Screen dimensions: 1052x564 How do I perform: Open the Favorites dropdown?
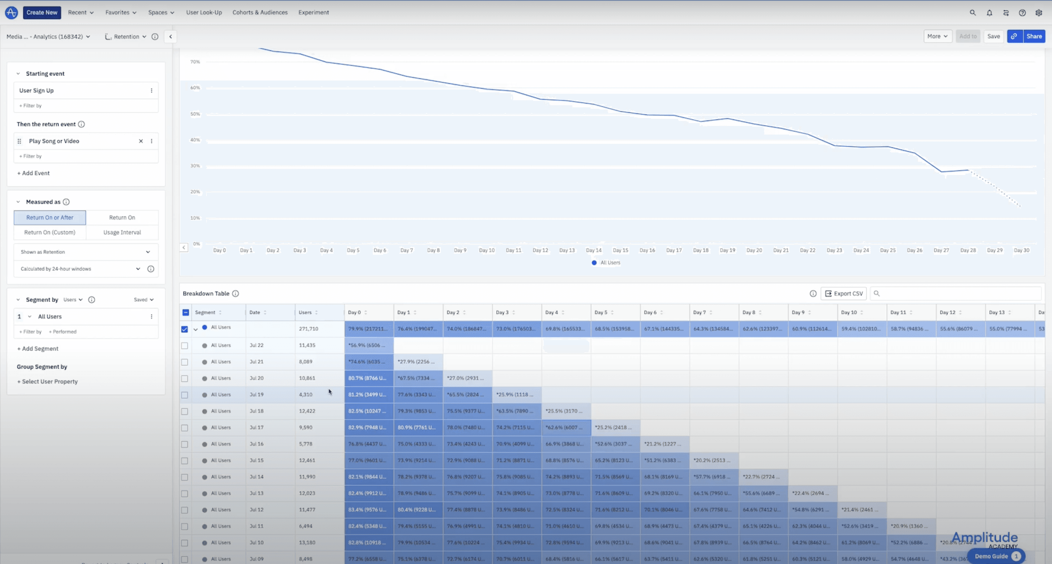tap(121, 13)
